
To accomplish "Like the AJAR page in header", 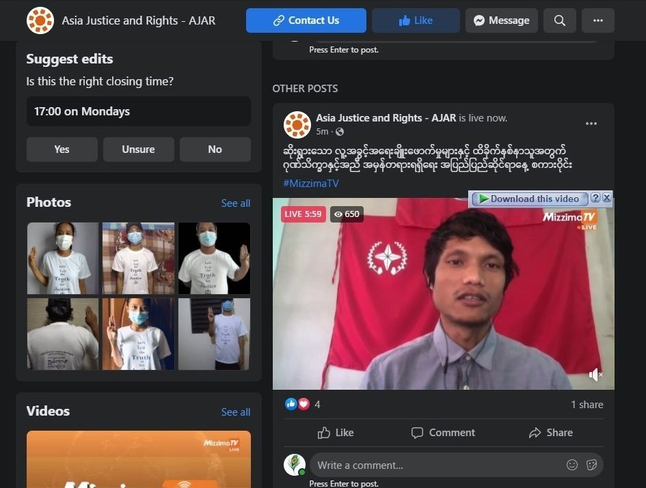I will pos(416,20).
